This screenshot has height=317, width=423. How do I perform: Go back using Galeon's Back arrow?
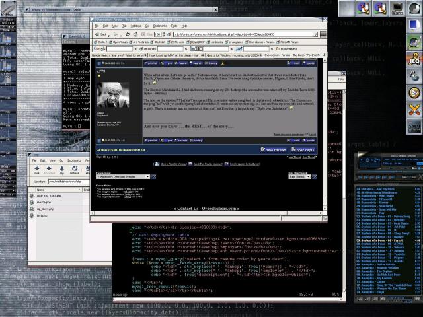[x=100, y=34]
